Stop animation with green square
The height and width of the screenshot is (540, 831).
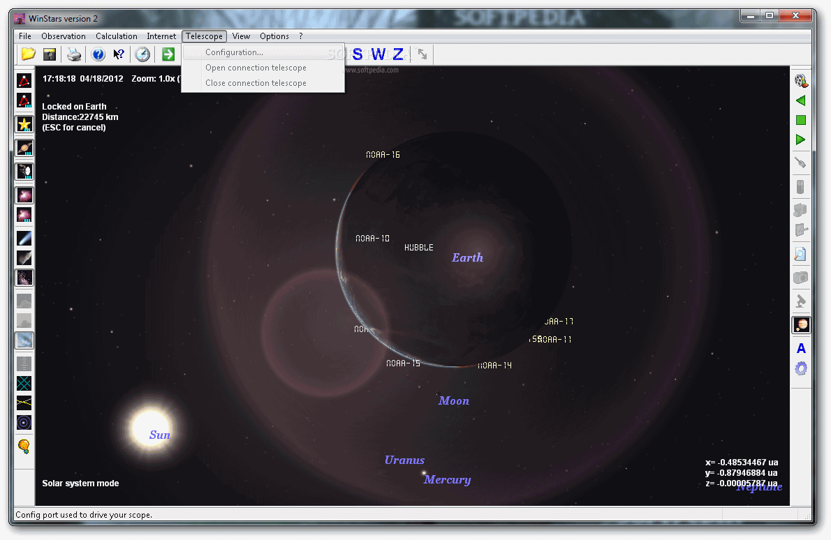click(801, 120)
